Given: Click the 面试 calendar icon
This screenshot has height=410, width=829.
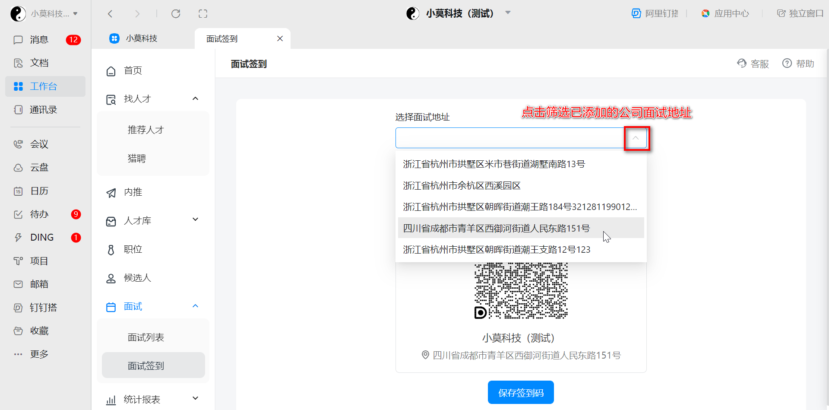Looking at the screenshot, I should (x=111, y=307).
